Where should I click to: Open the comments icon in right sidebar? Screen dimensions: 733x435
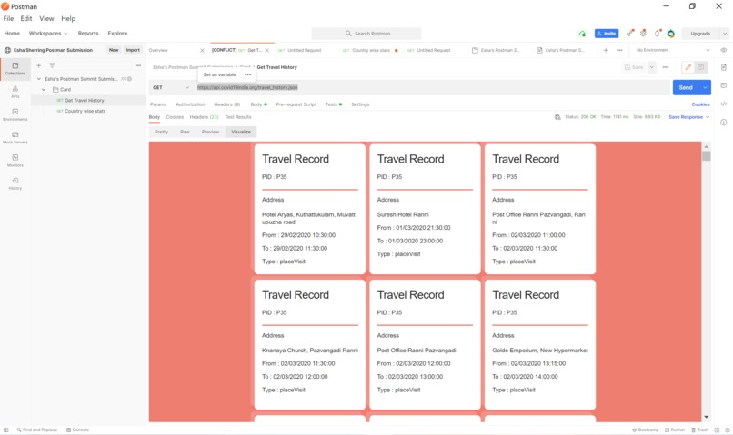point(724,85)
